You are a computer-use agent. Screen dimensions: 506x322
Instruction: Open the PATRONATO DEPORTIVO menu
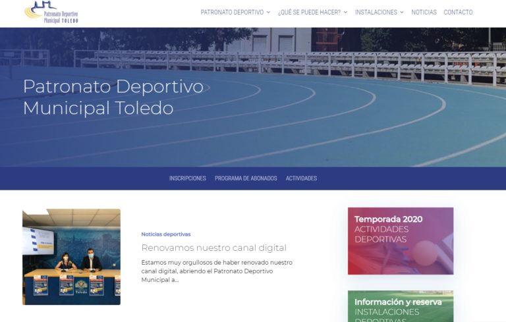coord(232,13)
